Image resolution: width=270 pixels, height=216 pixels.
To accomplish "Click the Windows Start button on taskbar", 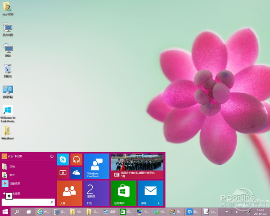I will 6,211.
